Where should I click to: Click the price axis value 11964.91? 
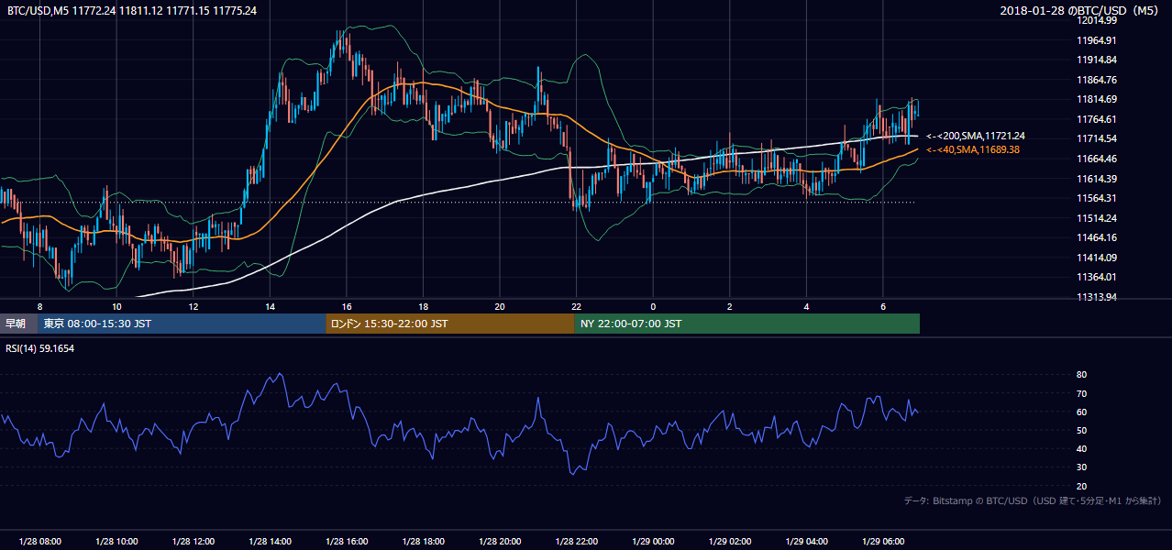[1095, 40]
